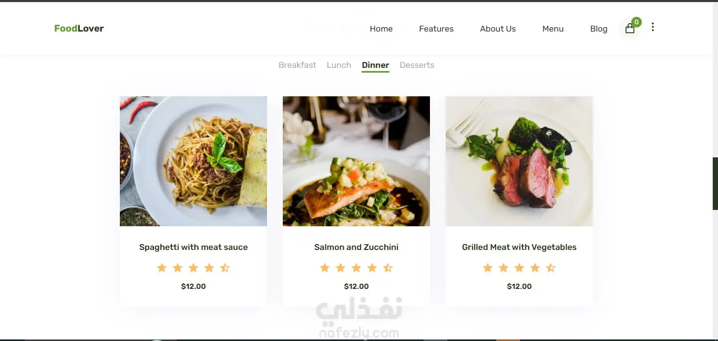Click the page vertical scrollbar thumb
This screenshot has width=718, height=341.
point(715,183)
